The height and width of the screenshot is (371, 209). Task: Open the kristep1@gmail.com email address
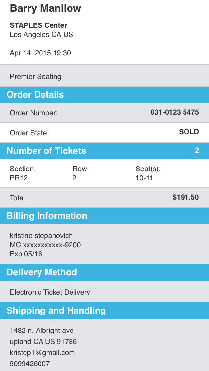coord(42,353)
